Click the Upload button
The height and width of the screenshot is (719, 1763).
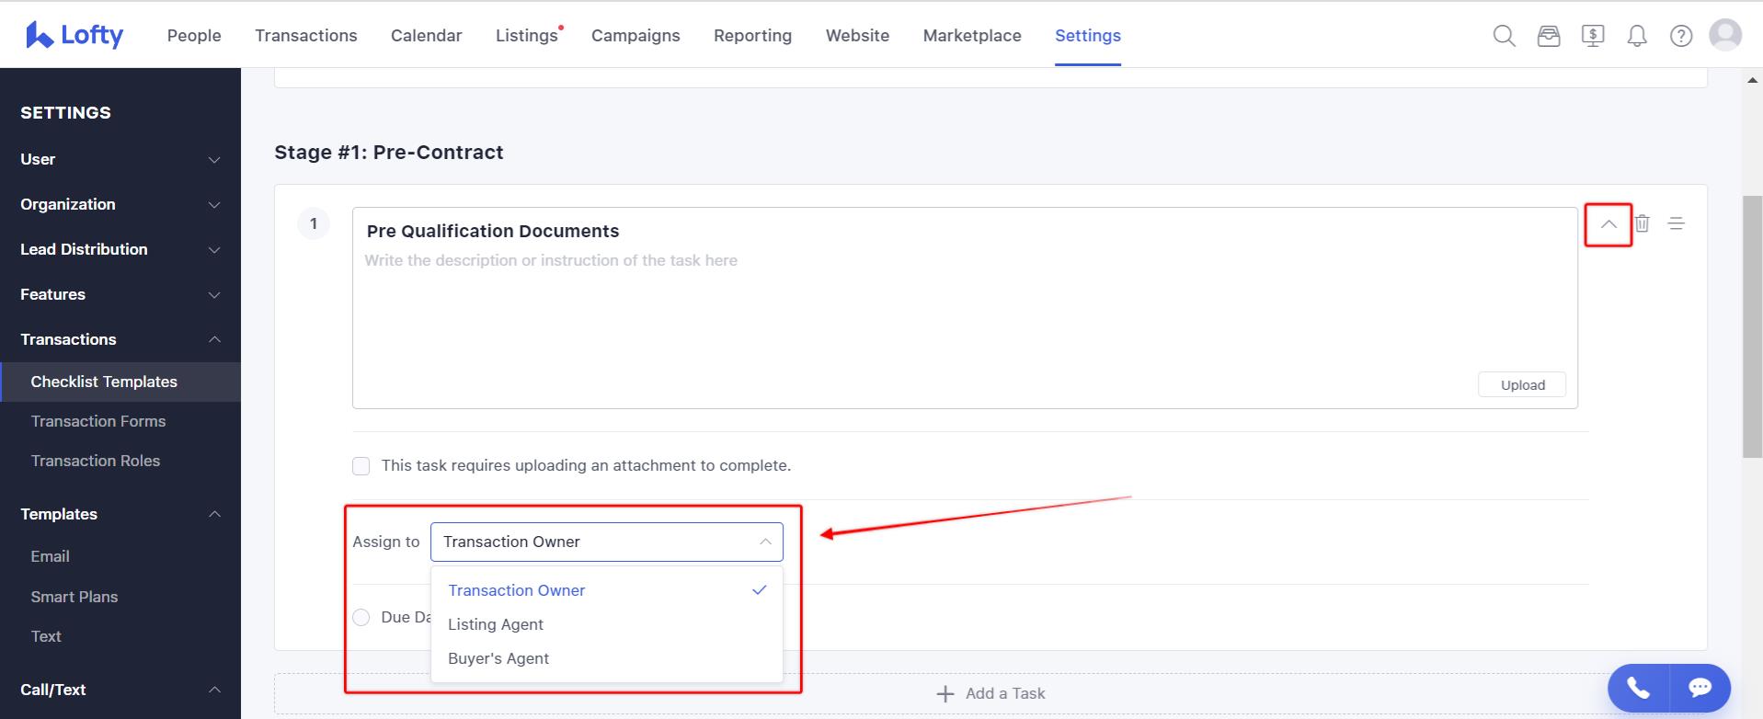pyautogui.click(x=1522, y=385)
